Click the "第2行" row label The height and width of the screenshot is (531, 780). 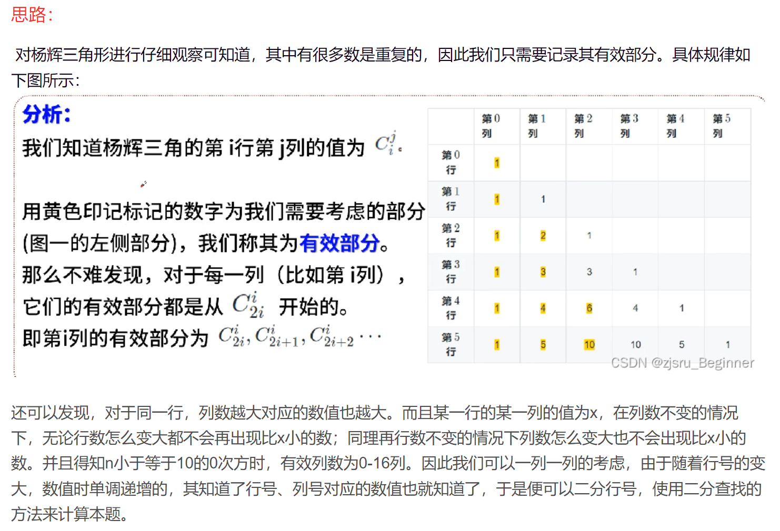451,236
